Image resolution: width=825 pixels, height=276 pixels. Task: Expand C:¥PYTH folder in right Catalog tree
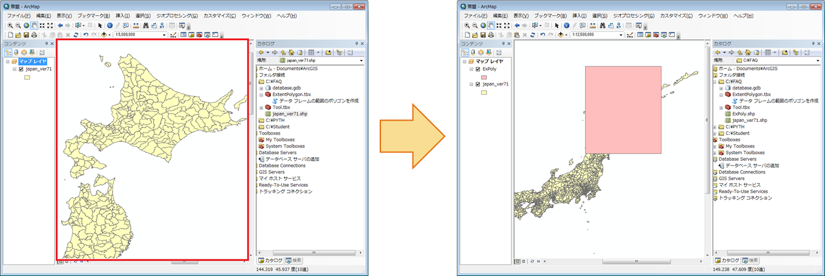pos(715,127)
